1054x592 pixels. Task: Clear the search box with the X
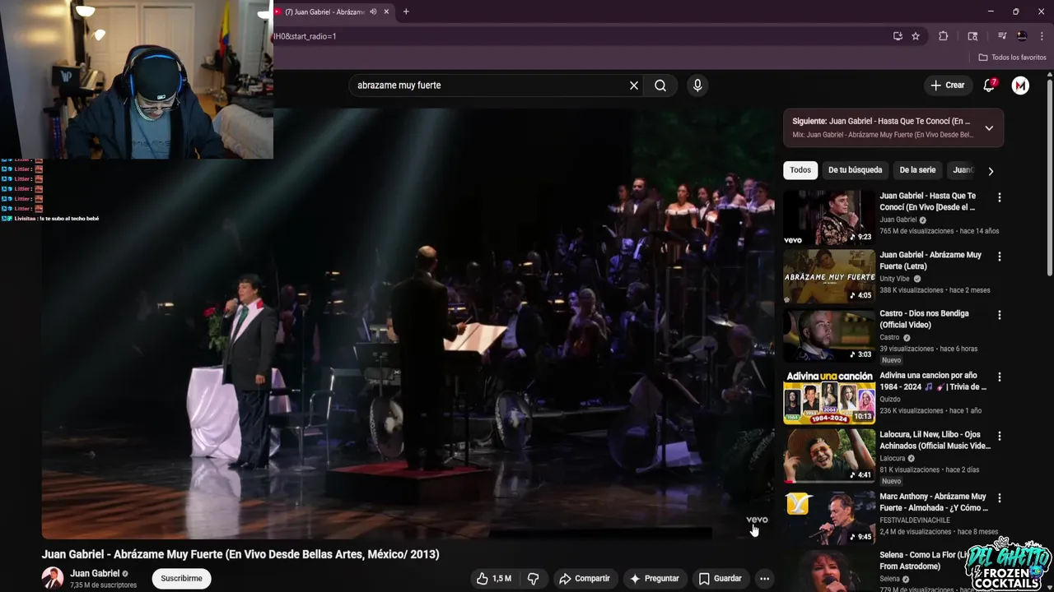click(x=634, y=86)
